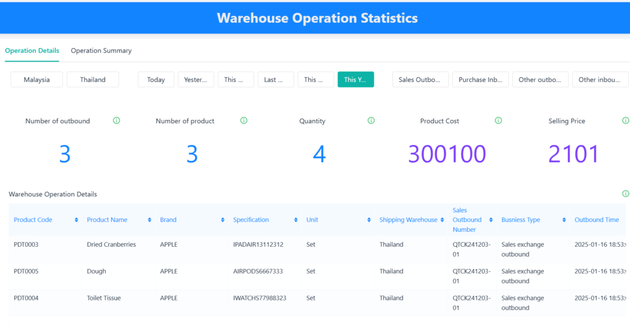The width and height of the screenshot is (630, 331).
Task: Switch to Operation Summary tab
Action: [101, 50]
